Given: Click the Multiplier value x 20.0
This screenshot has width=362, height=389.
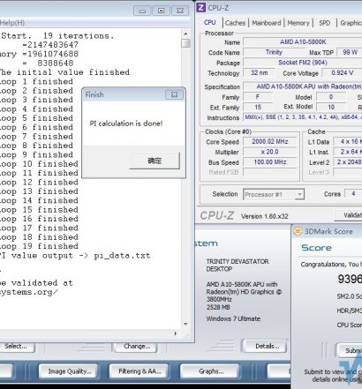Looking at the screenshot, I should click(x=270, y=152).
